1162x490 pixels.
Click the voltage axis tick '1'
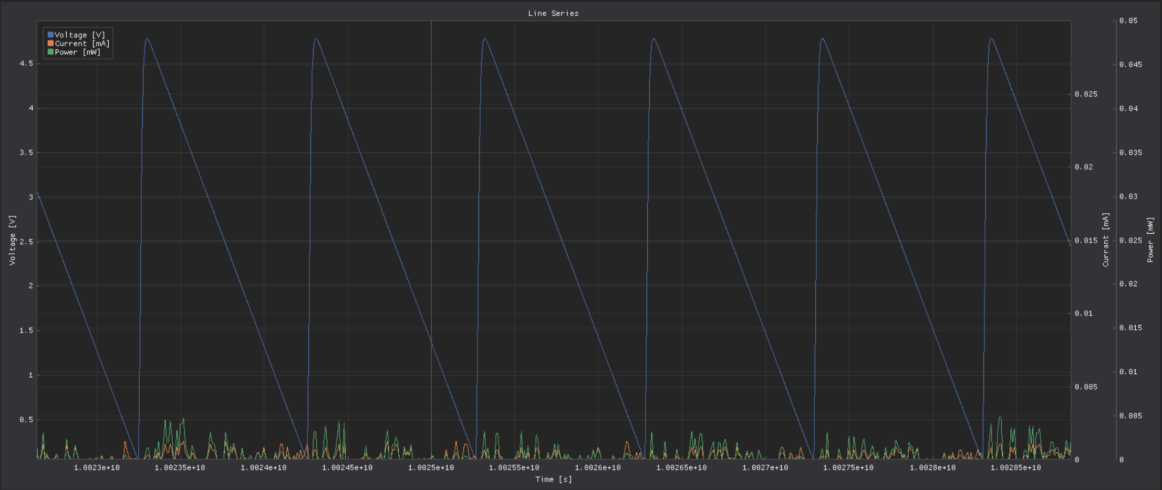(x=31, y=375)
